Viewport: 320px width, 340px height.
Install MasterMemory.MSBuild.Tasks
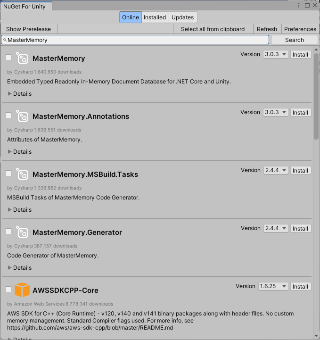[x=301, y=171]
